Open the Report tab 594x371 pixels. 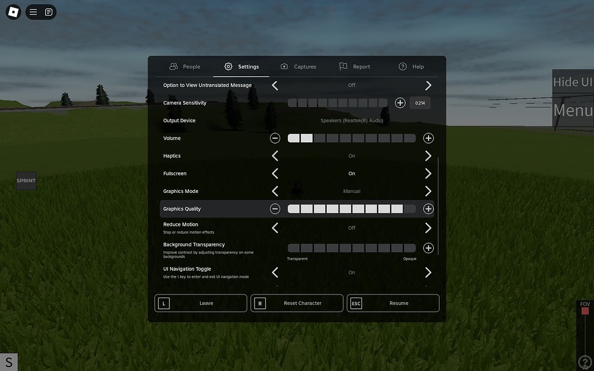click(x=354, y=66)
